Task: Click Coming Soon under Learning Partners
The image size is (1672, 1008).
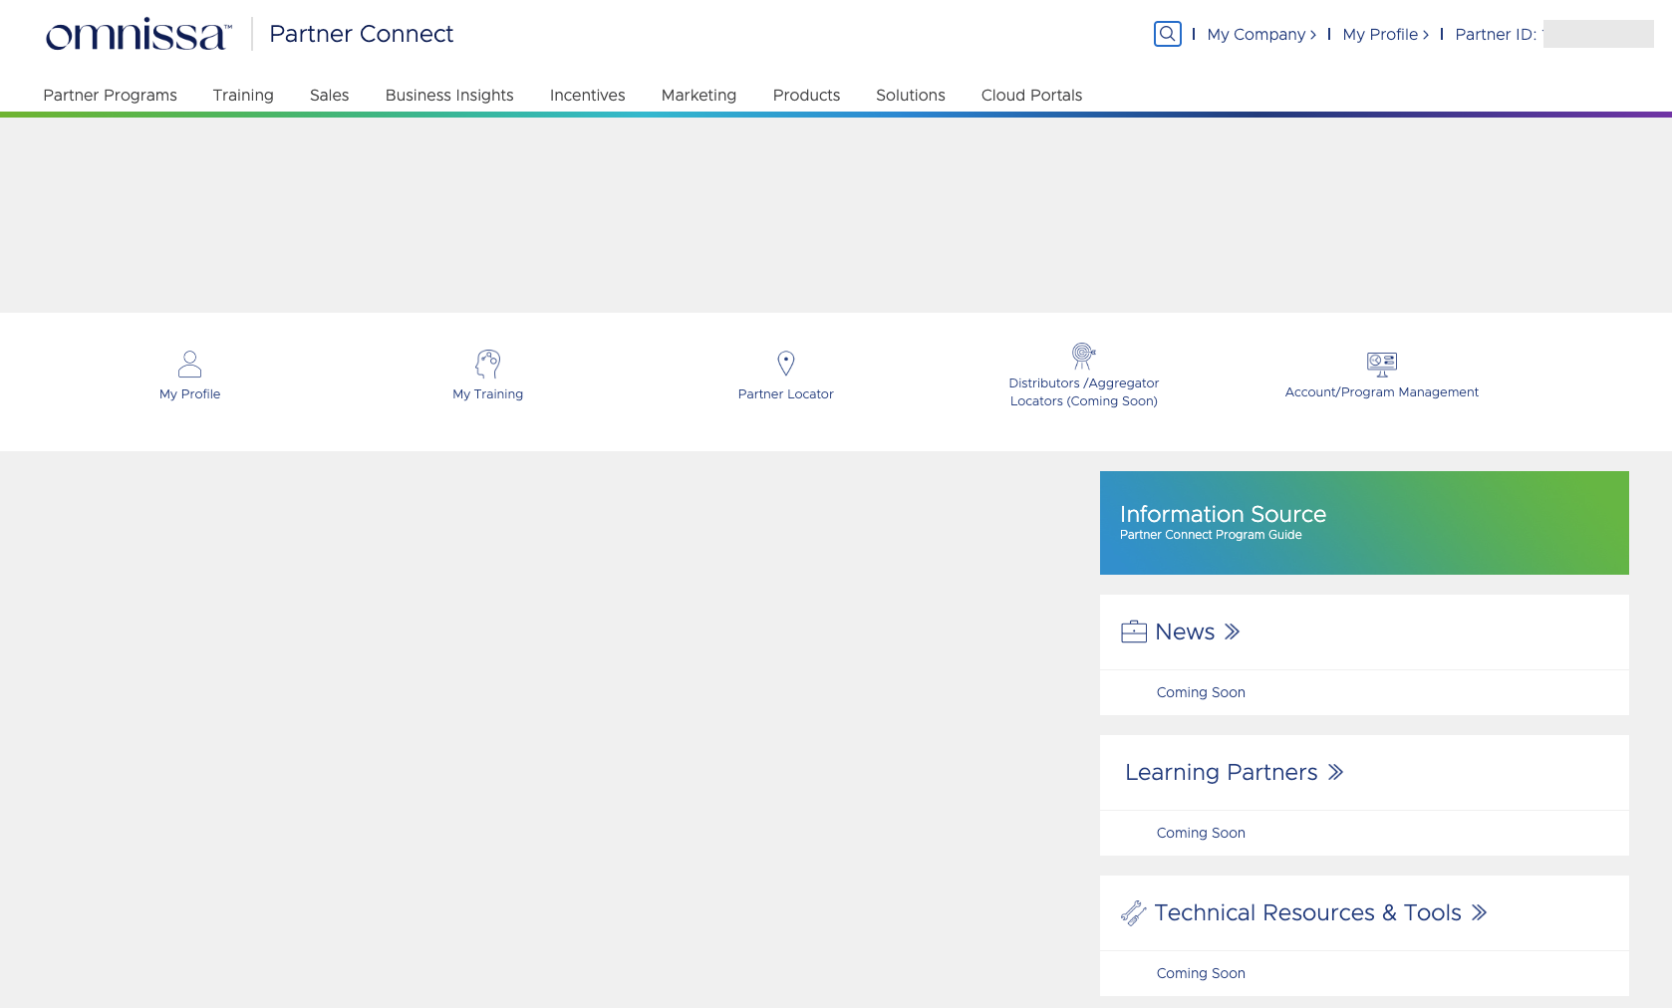Action: click(x=1201, y=834)
